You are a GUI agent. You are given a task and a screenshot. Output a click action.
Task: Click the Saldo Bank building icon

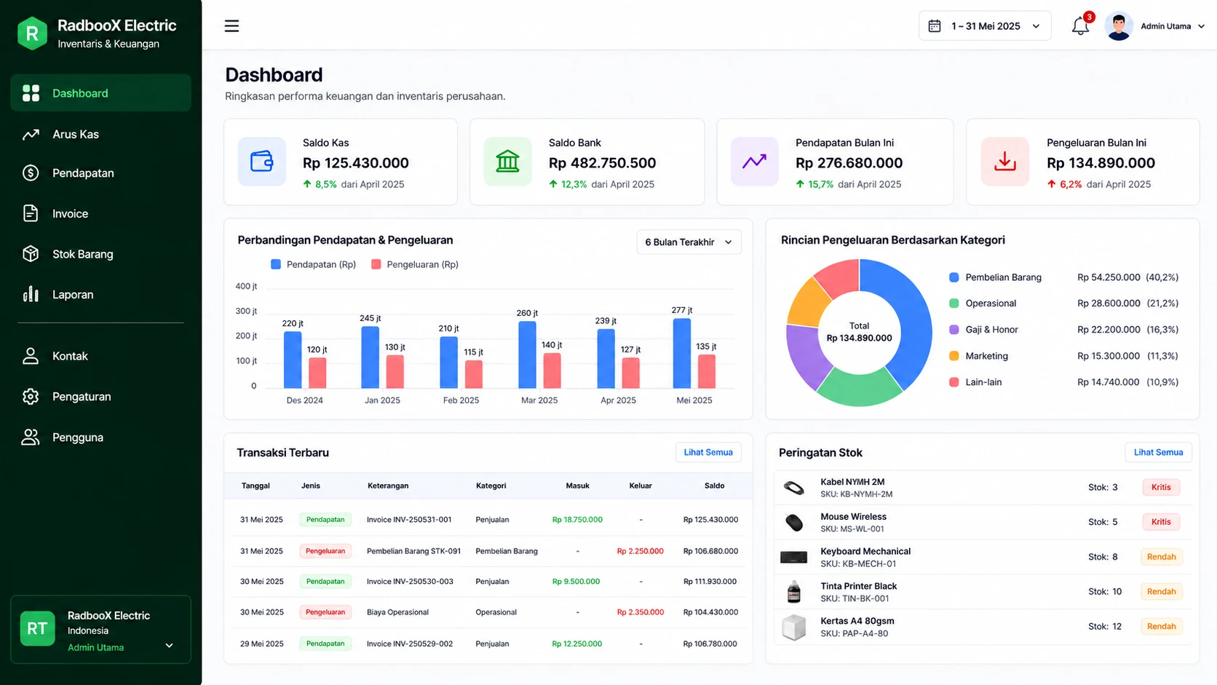(x=507, y=162)
